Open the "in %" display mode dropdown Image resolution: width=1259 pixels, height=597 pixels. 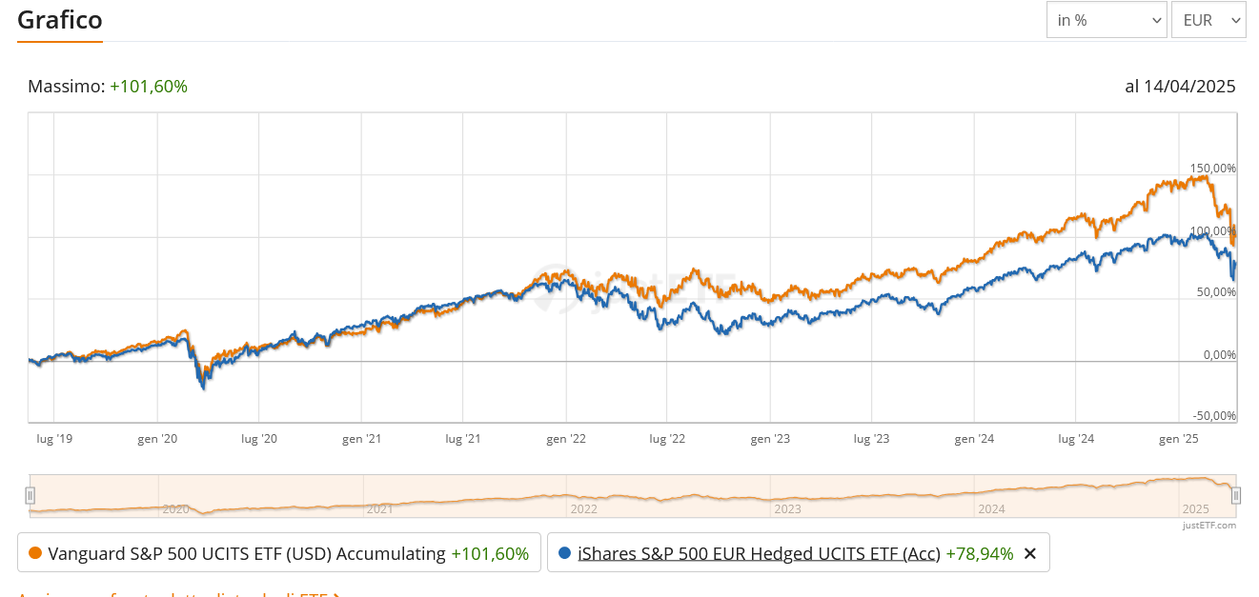(1107, 20)
